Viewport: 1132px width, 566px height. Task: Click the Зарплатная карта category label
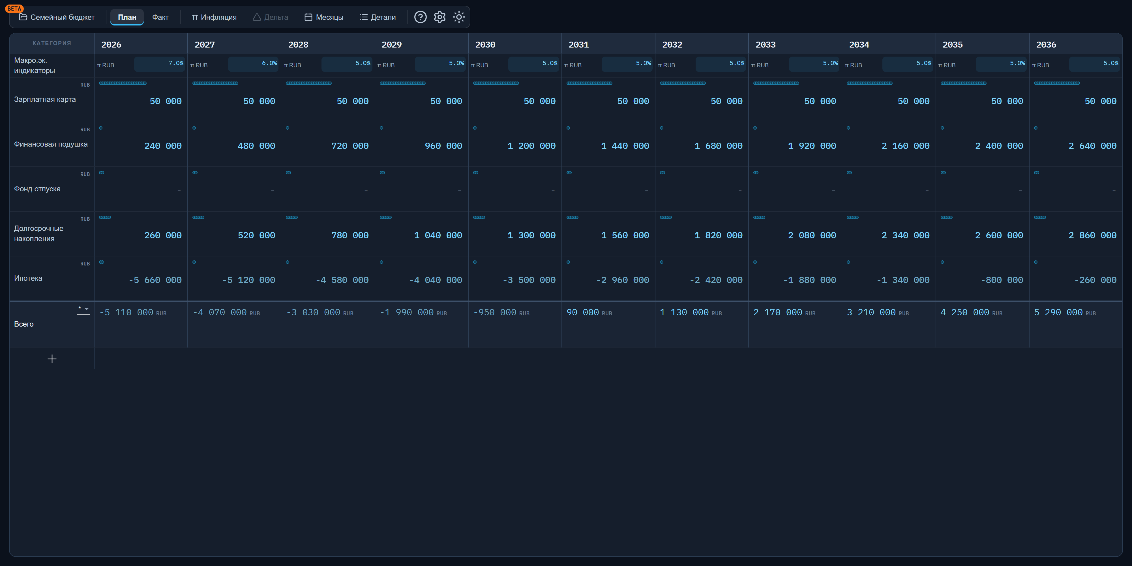45,99
